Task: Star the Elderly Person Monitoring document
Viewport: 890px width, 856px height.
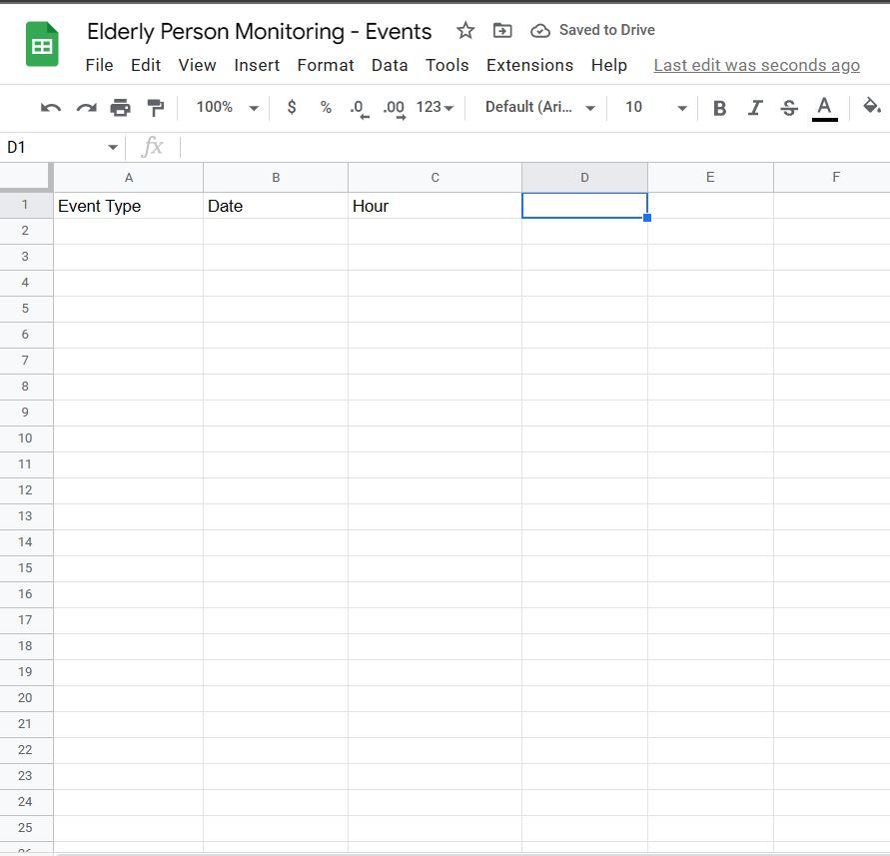Action: tap(465, 30)
